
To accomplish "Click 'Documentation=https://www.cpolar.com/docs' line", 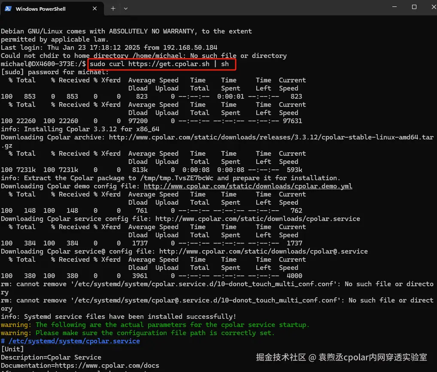I will point(80,366).
